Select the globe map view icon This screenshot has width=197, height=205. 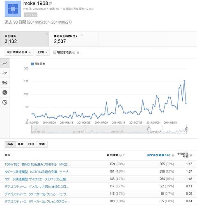[5, 102]
